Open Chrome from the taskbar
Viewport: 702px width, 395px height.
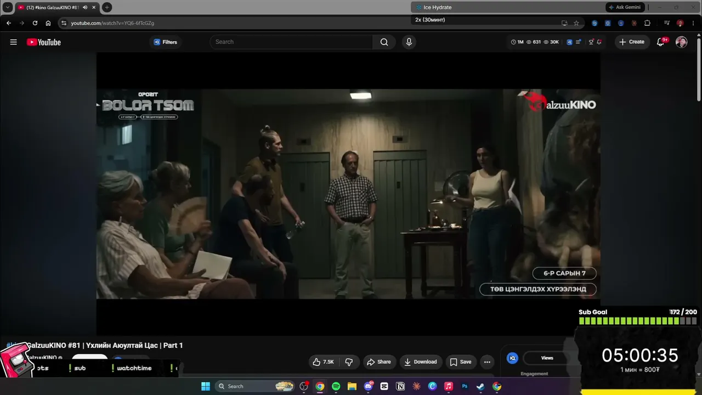pyautogui.click(x=320, y=386)
